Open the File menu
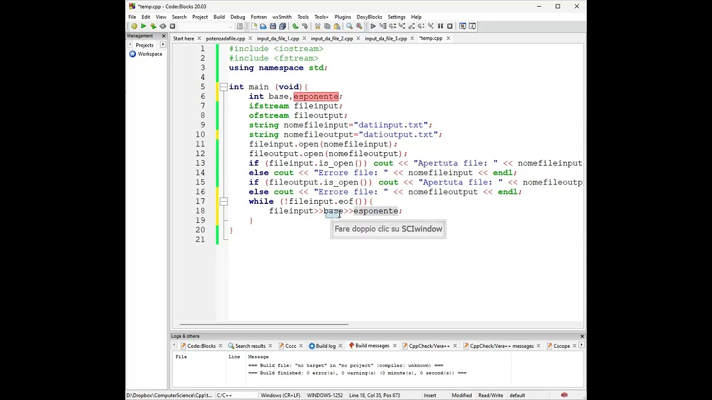Screen dimensions: 712x400 [x=132, y=17]
